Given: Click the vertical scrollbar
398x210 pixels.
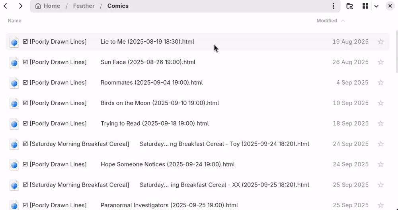Looking at the screenshot, I should pyautogui.click(x=396, y=52).
